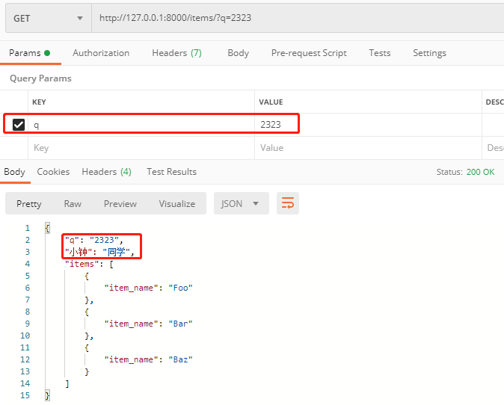Switch to Raw response view
Screen dimensions: 504x405
(x=73, y=204)
